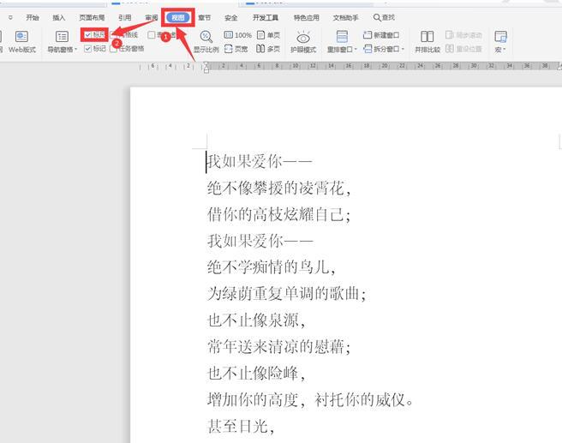Expand the 重排窗口 dropdown arrow
The image size is (562, 443).
point(356,50)
